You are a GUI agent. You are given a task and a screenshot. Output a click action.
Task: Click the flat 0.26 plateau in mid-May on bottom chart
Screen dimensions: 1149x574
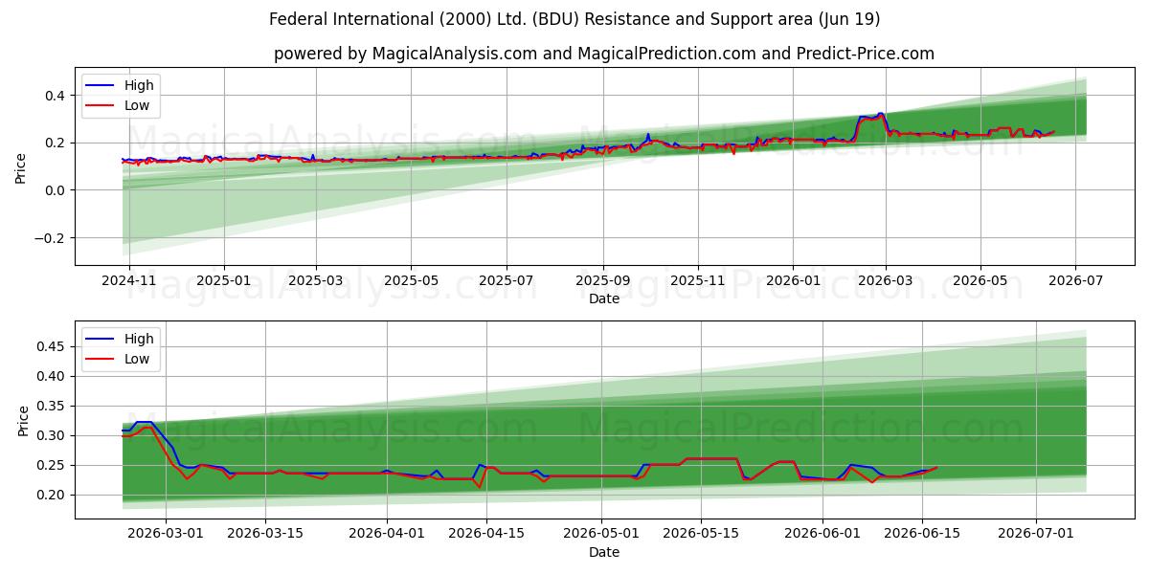point(711,458)
